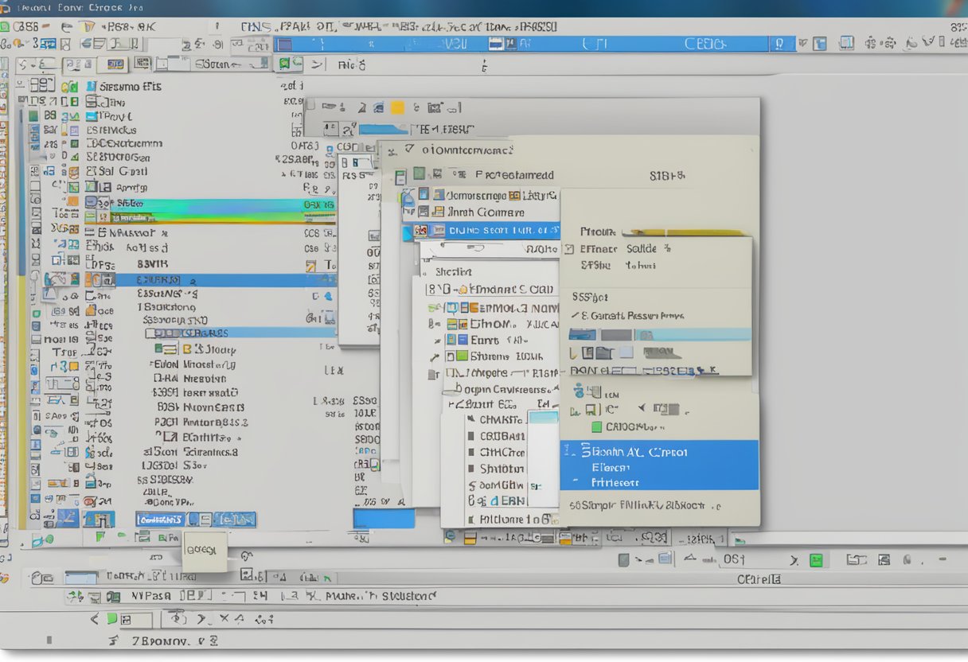
Task: Click the yellow bar next to 'Piroun'
Action: (x=683, y=232)
